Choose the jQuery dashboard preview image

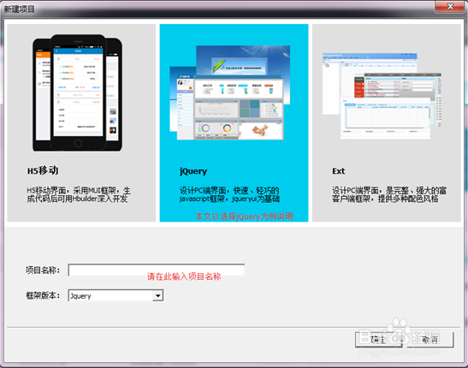(230, 92)
